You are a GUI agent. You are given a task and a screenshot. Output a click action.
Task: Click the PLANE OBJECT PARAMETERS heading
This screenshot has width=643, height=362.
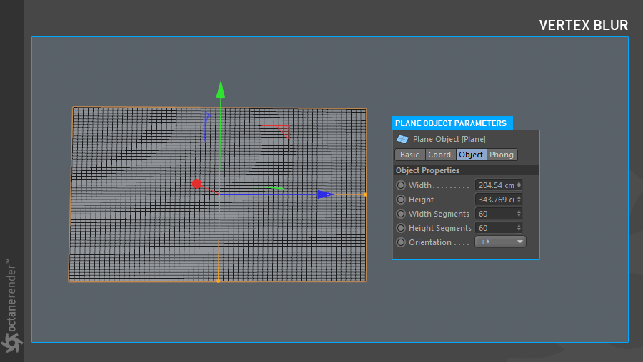[x=451, y=123]
